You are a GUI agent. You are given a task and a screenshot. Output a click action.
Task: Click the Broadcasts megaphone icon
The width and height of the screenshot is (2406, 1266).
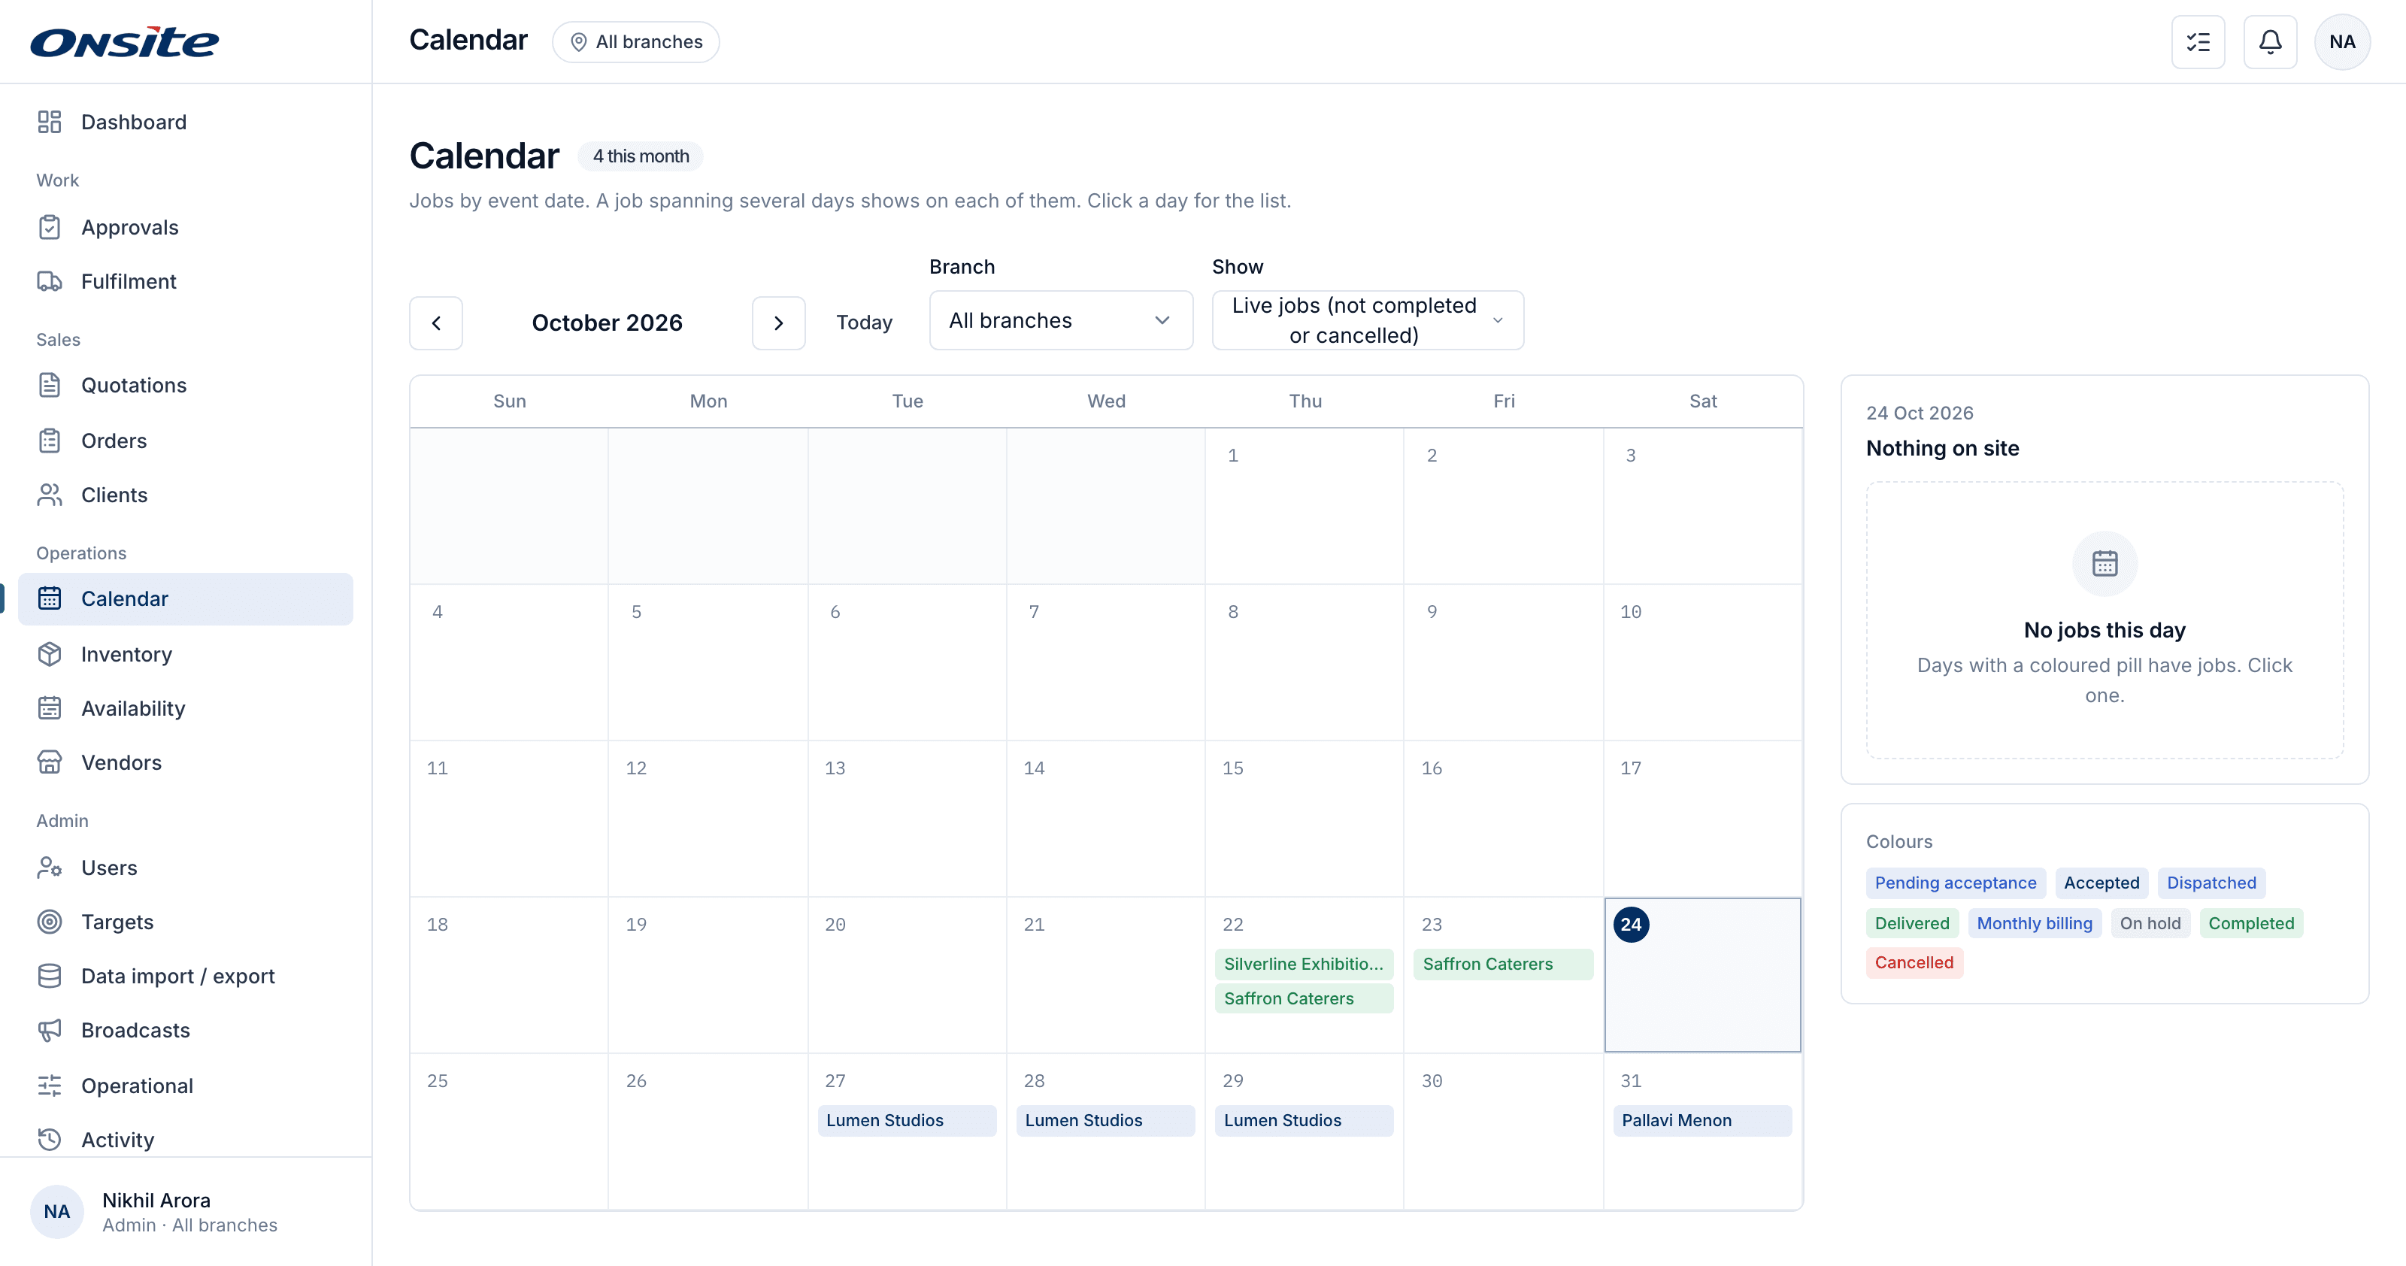click(50, 1030)
